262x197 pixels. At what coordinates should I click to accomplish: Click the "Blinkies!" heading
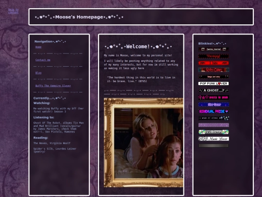click(x=212, y=44)
